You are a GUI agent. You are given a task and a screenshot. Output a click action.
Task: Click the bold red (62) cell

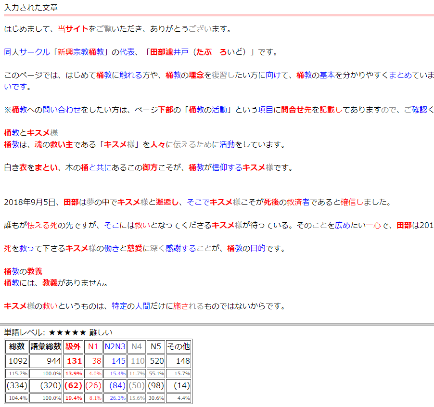click(x=73, y=385)
